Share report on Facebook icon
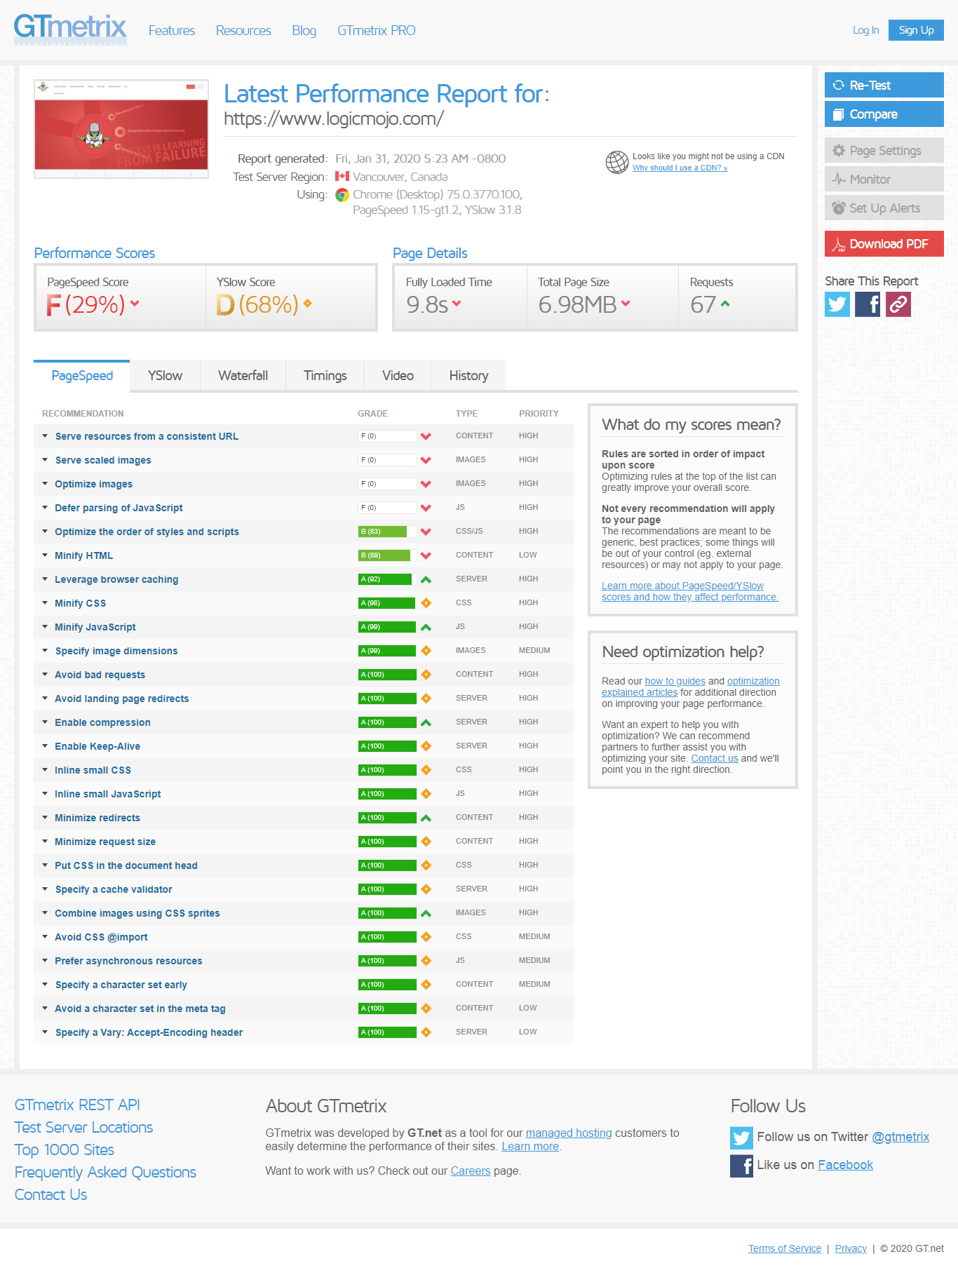This screenshot has height=1268, width=958. [x=868, y=304]
